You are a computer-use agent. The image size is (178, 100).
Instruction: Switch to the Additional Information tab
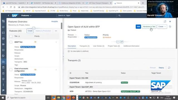131,46
